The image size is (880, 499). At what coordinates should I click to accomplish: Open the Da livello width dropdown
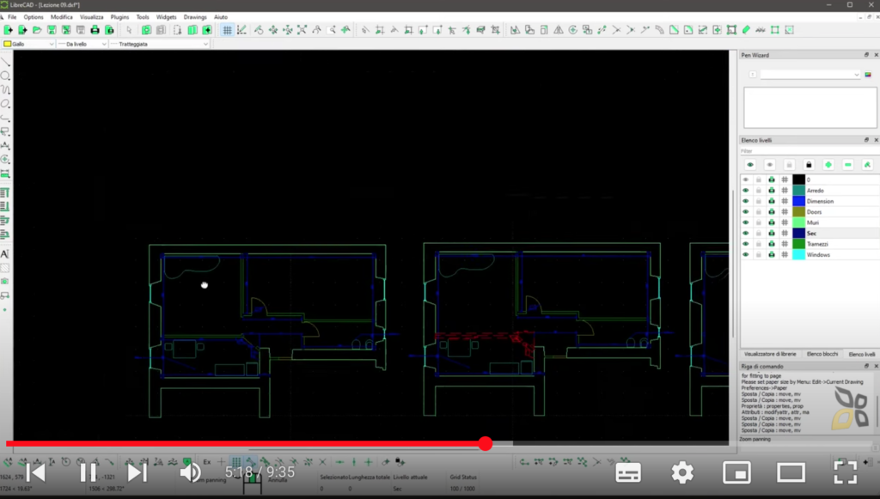point(82,44)
